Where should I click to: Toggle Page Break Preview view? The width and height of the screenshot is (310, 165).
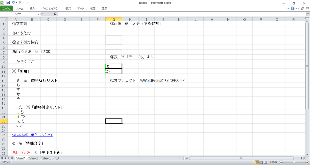click(265, 163)
